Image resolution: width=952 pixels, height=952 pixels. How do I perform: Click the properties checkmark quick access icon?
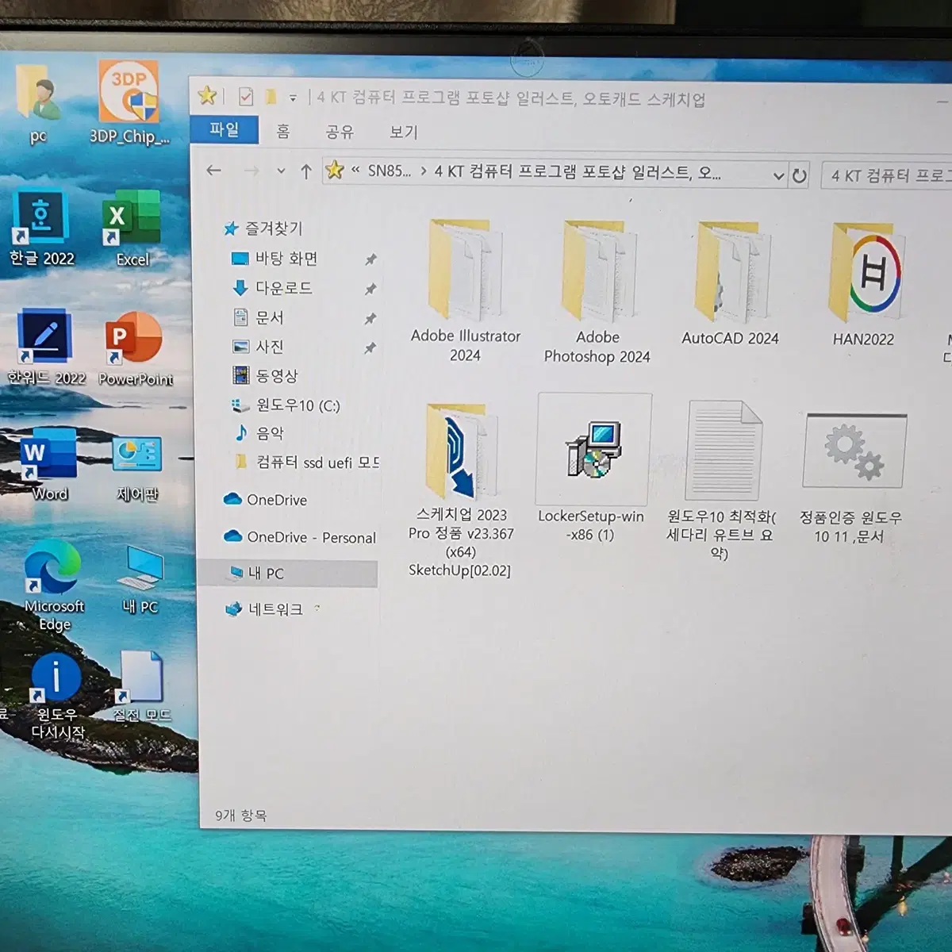click(x=246, y=98)
